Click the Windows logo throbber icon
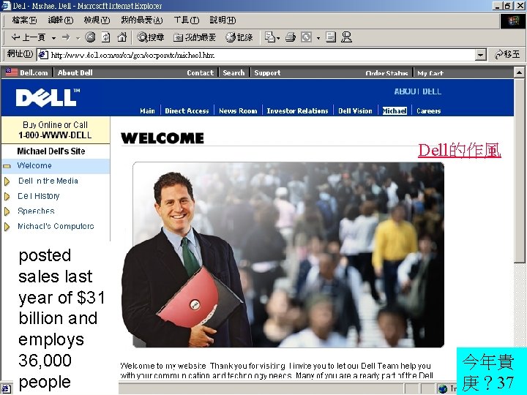The image size is (527, 395). point(513,21)
